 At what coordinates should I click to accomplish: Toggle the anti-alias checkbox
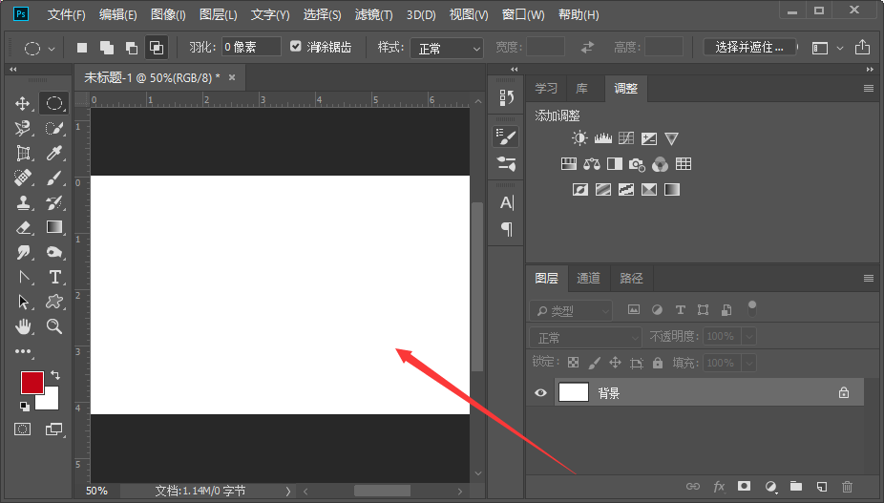pos(295,46)
